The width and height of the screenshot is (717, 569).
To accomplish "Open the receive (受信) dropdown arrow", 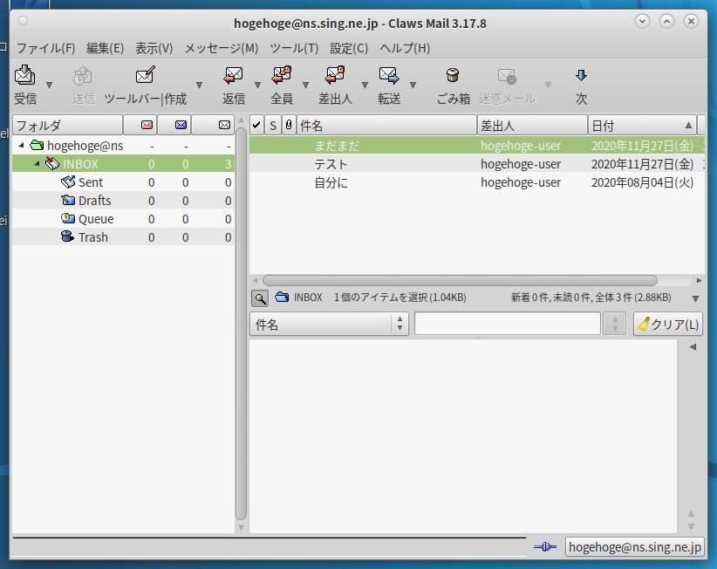I will click(x=50, y=85).
